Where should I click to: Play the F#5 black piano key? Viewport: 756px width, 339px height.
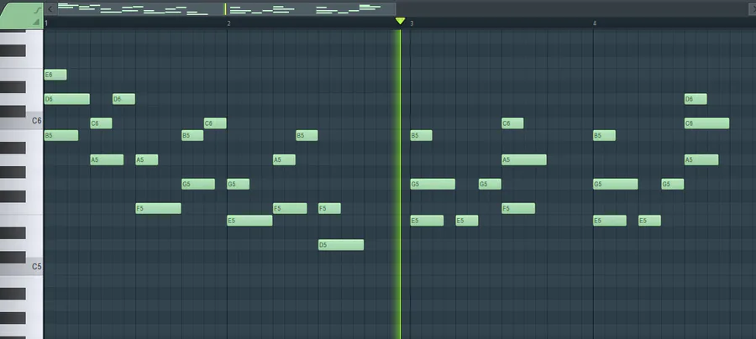point(13,196)
